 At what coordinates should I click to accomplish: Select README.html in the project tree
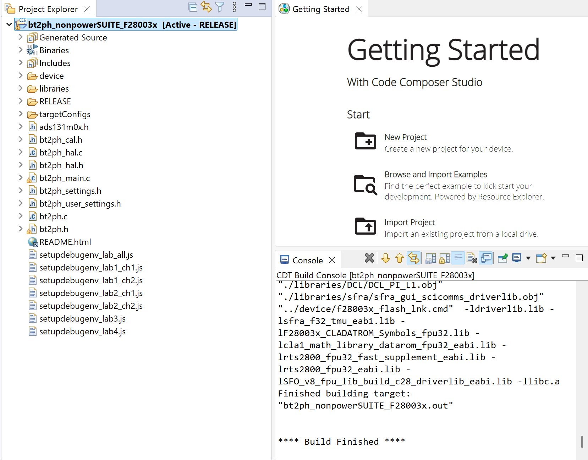[x=65, y=242]
